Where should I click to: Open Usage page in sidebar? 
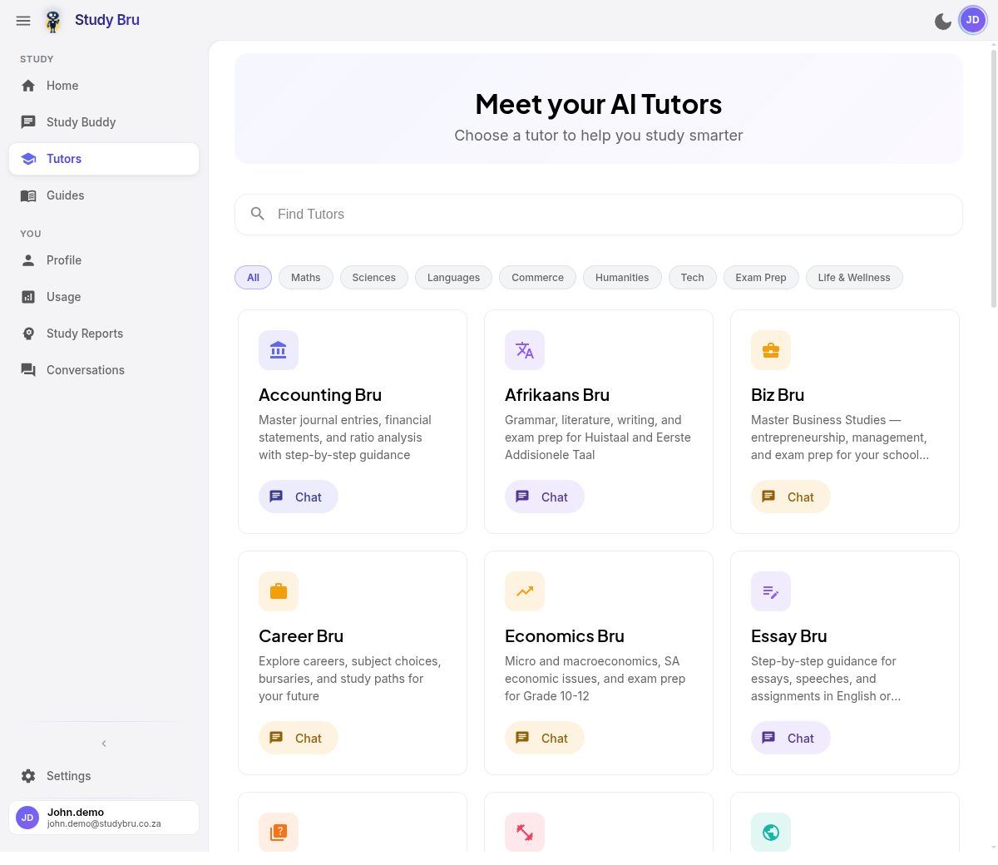[104, 297]
